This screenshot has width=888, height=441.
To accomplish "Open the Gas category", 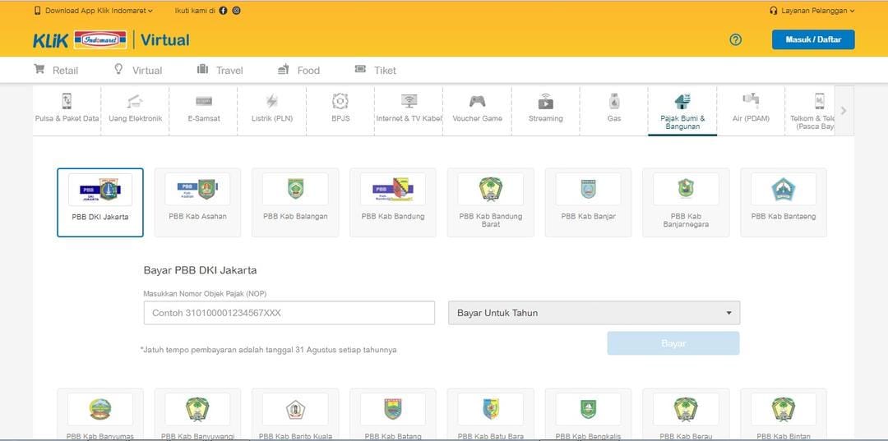I will (x=614, y=110).
